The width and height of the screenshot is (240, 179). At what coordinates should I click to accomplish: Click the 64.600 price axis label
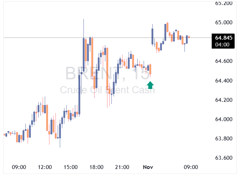coord(224,61)
